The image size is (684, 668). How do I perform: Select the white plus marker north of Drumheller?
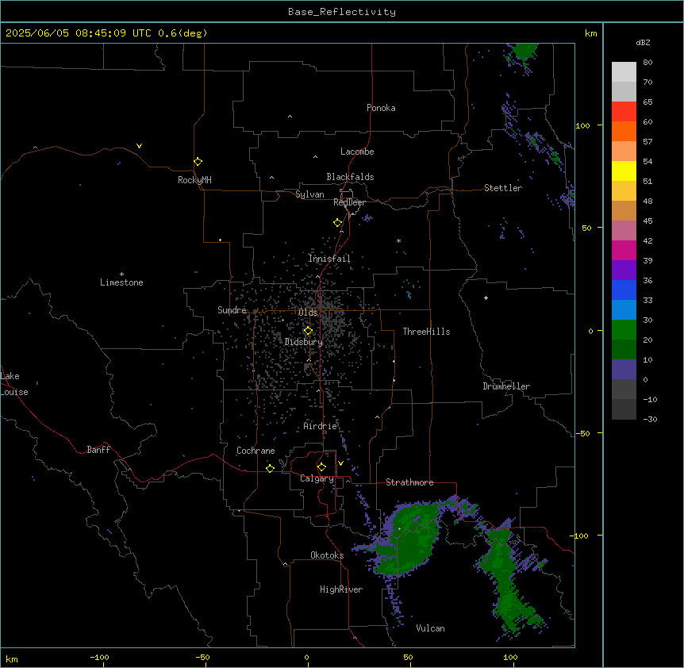(486, 298)
